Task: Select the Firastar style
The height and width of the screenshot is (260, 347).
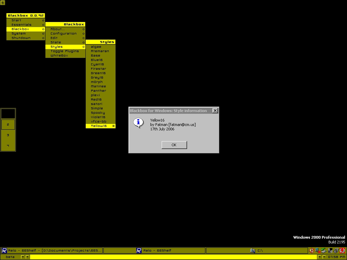Action: 100,69
